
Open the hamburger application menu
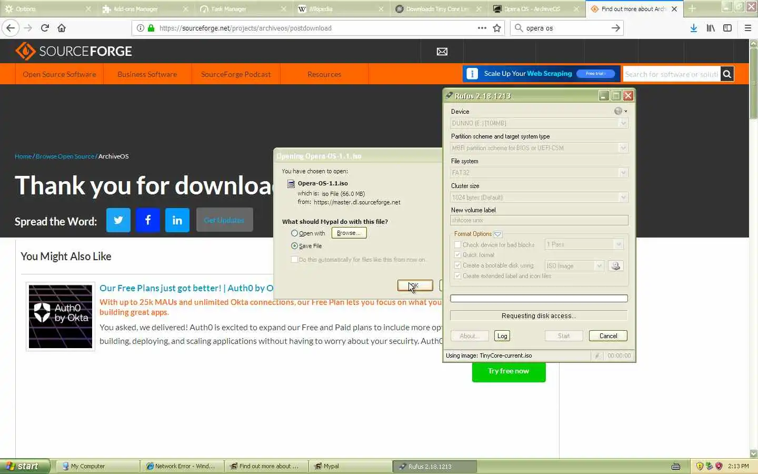pyautogui.click(x=747, y=28)
